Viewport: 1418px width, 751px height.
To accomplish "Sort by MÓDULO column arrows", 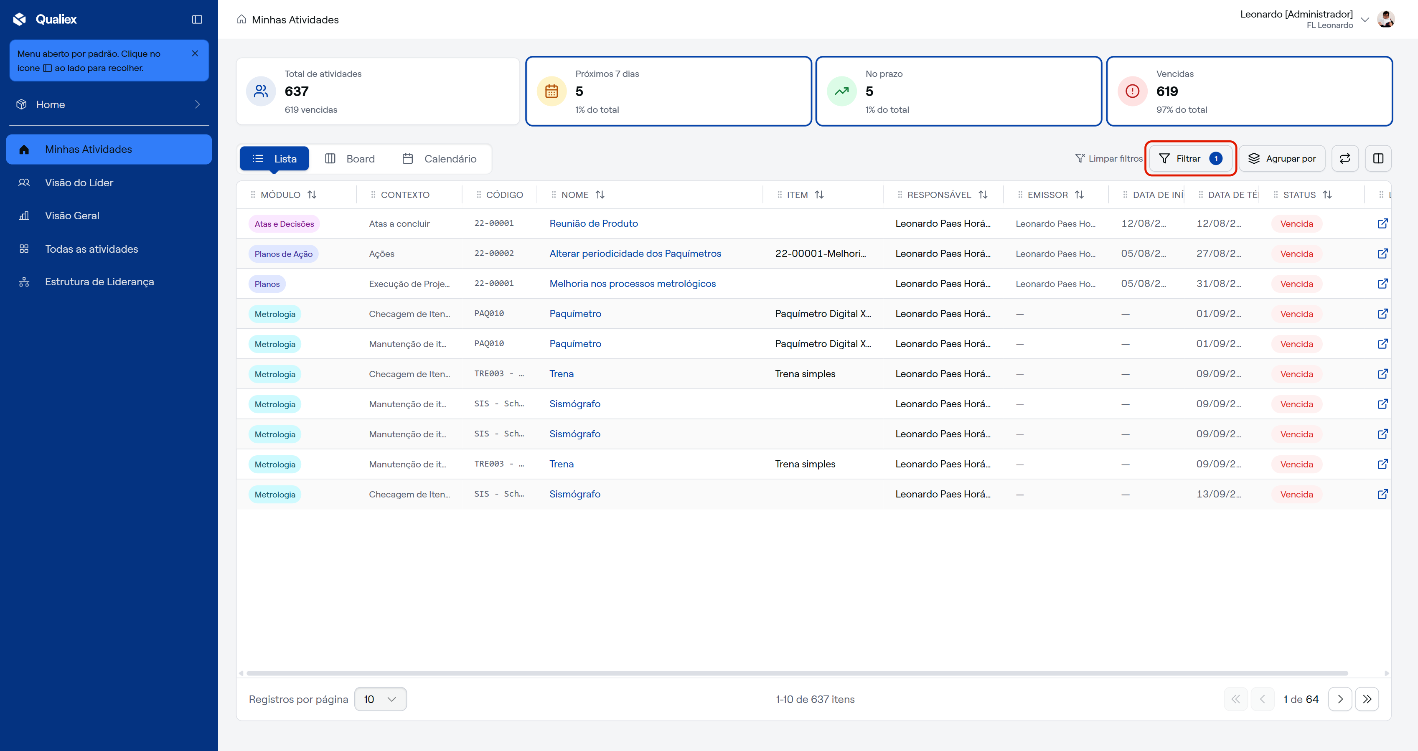I will [312, 195].
